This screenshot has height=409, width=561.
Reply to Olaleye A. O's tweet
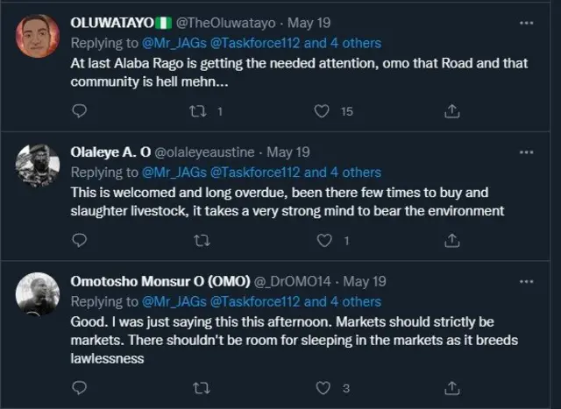pos(79,240)
